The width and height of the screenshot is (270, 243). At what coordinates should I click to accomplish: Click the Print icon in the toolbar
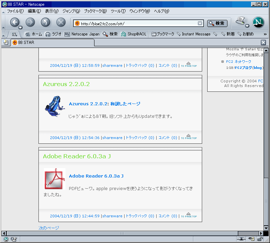coord(240,21)
